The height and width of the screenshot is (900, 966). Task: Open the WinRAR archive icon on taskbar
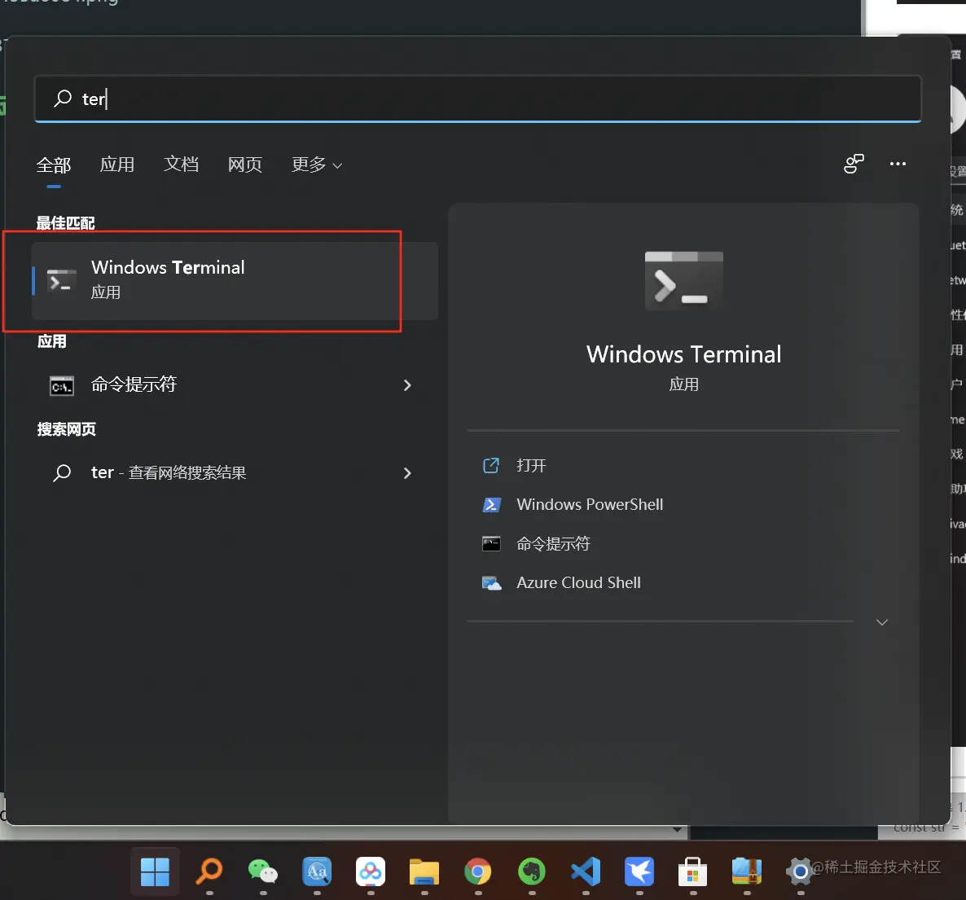click(x=747, y=871)
